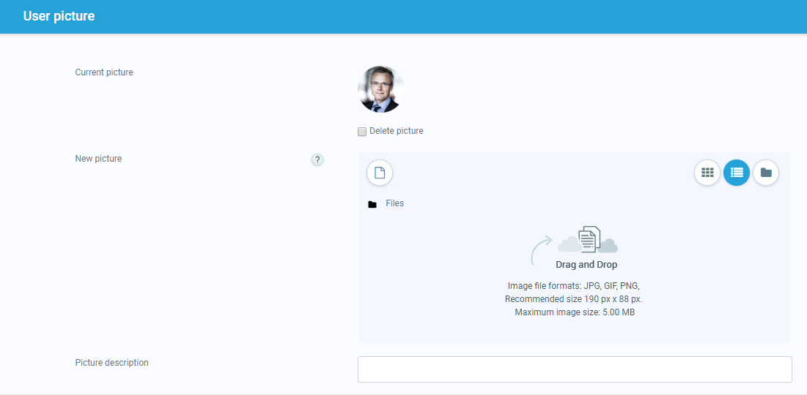Screen dimensions: 807x395
Task: Switch to list details view
Action: click(737, 173)
